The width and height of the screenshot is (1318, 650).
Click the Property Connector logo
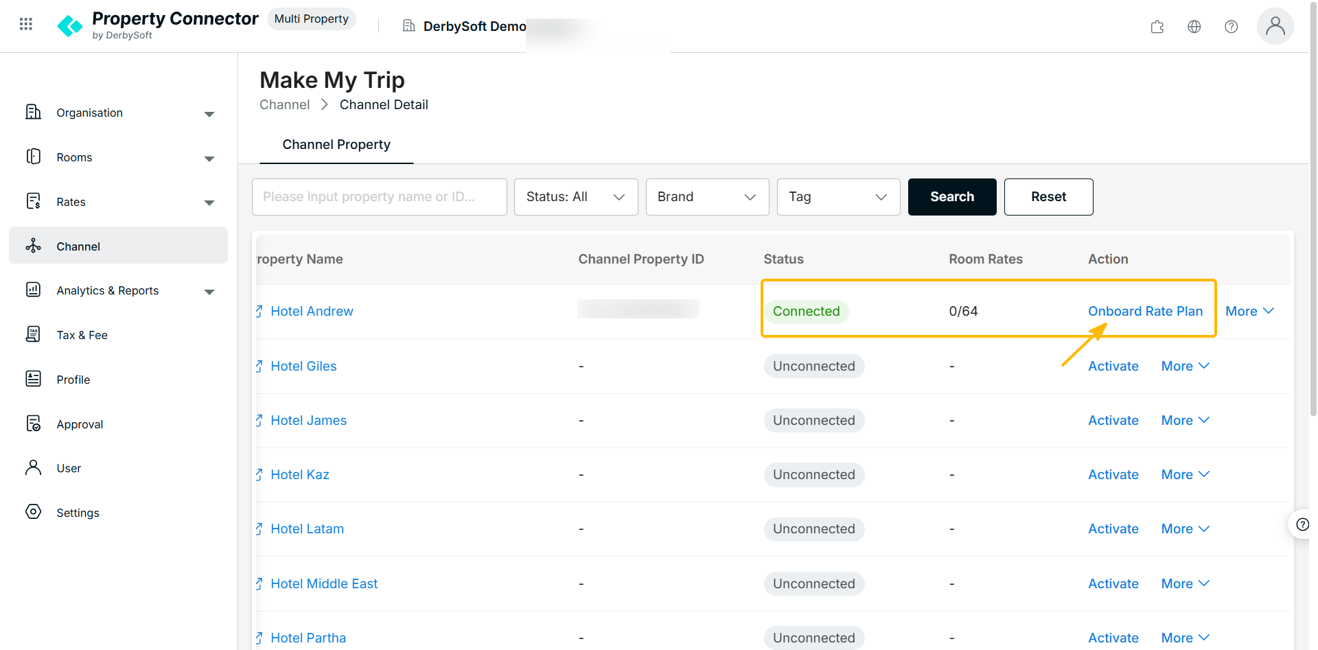point(70,26)
